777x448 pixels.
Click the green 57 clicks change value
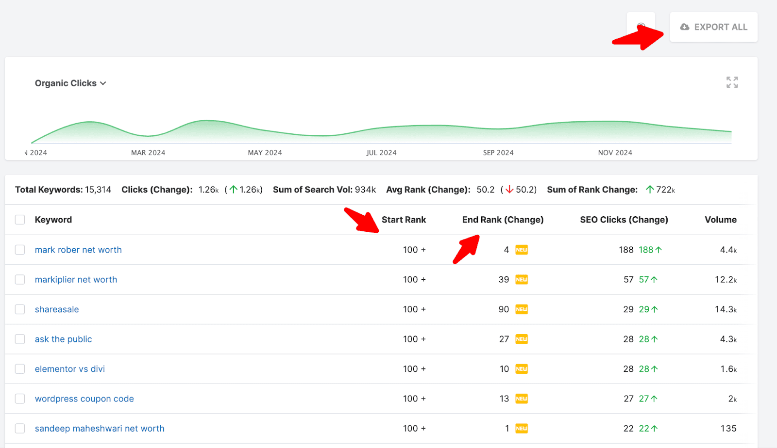coord(648,280)
